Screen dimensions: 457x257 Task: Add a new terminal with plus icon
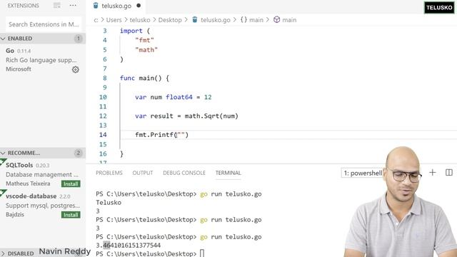point(433,173)
